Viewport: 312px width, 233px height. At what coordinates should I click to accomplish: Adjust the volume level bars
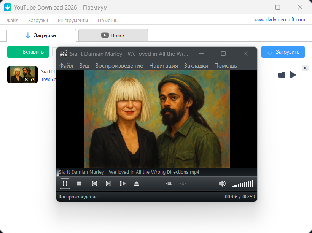(242, 184)
